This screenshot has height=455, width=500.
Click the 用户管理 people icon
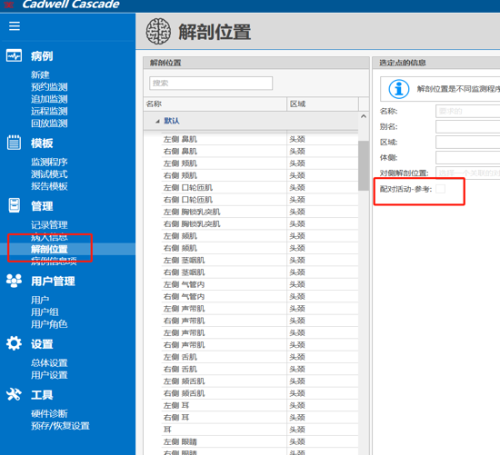point(14,281)
